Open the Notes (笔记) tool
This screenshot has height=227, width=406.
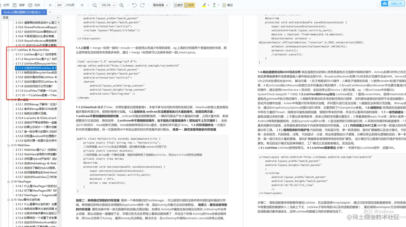tap(228, 5)
